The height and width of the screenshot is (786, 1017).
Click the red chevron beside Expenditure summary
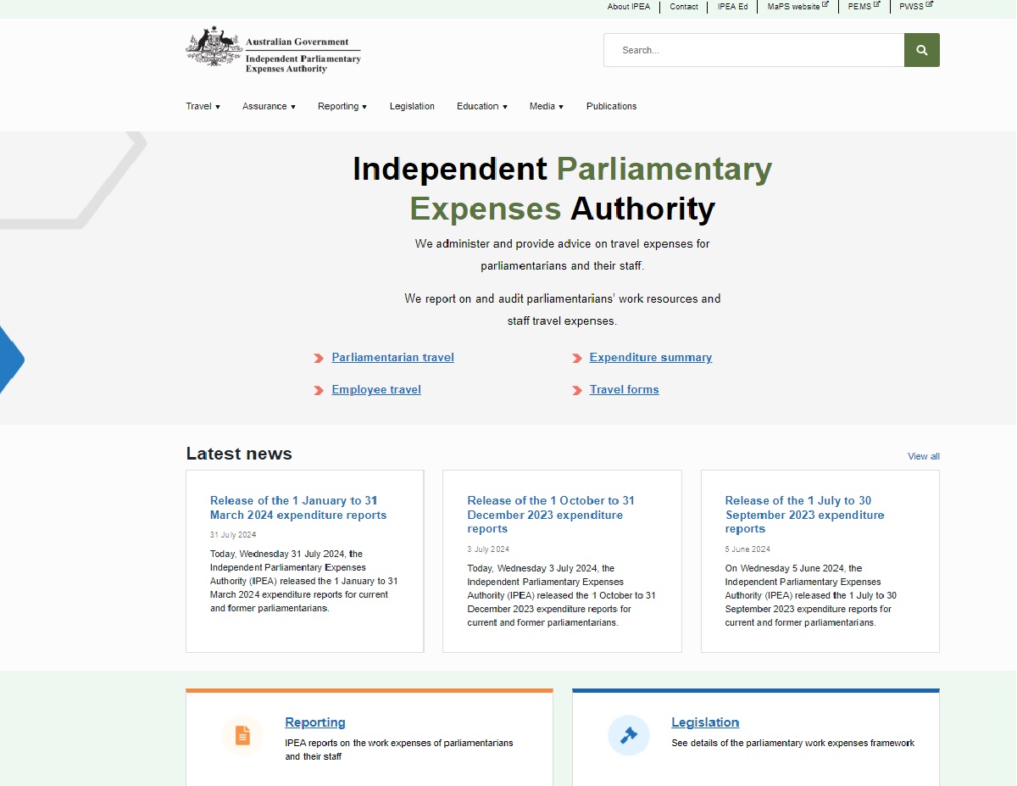577,359
